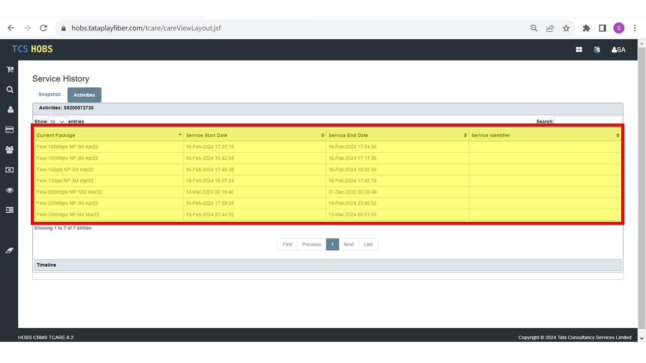Click the TCS HOBS logo
This screenshot has width=646, height=363.
[x=32, y=49]
